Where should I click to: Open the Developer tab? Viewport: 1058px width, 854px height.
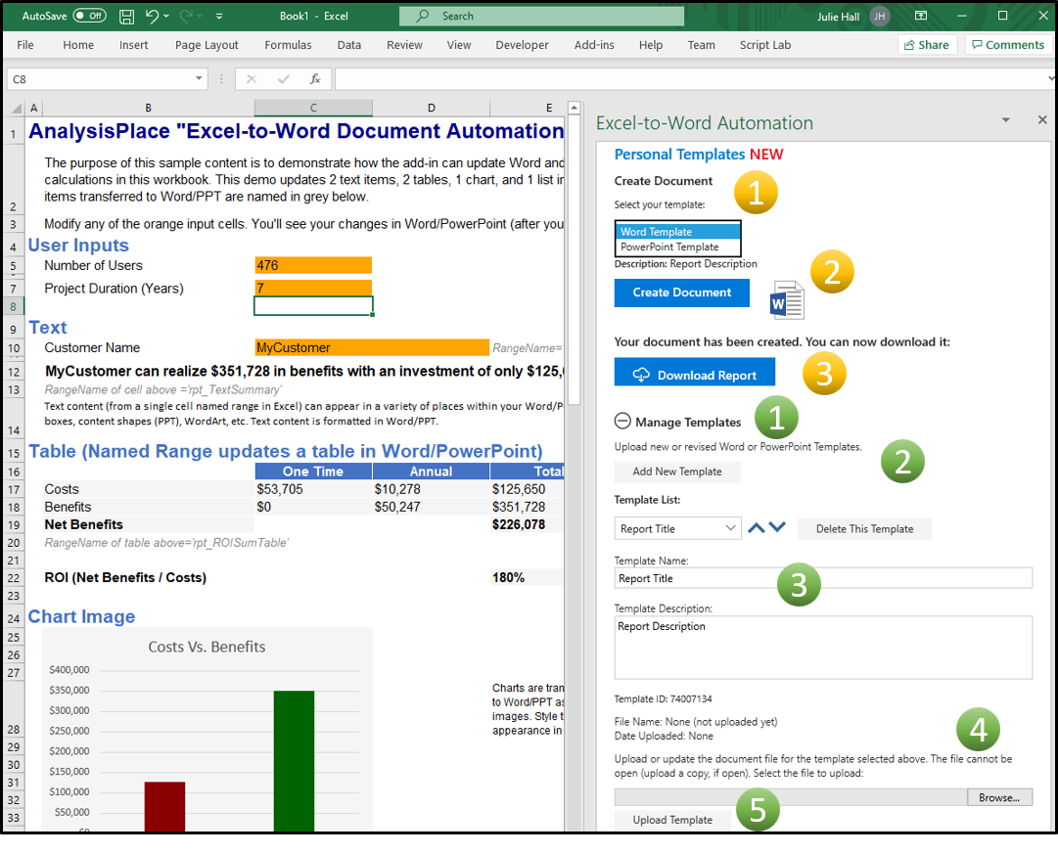coord(522,45)
